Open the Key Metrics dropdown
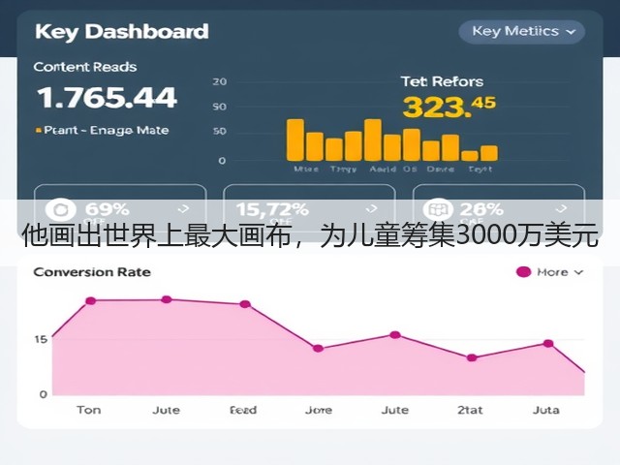620x465 pixels. pos(521,32)
